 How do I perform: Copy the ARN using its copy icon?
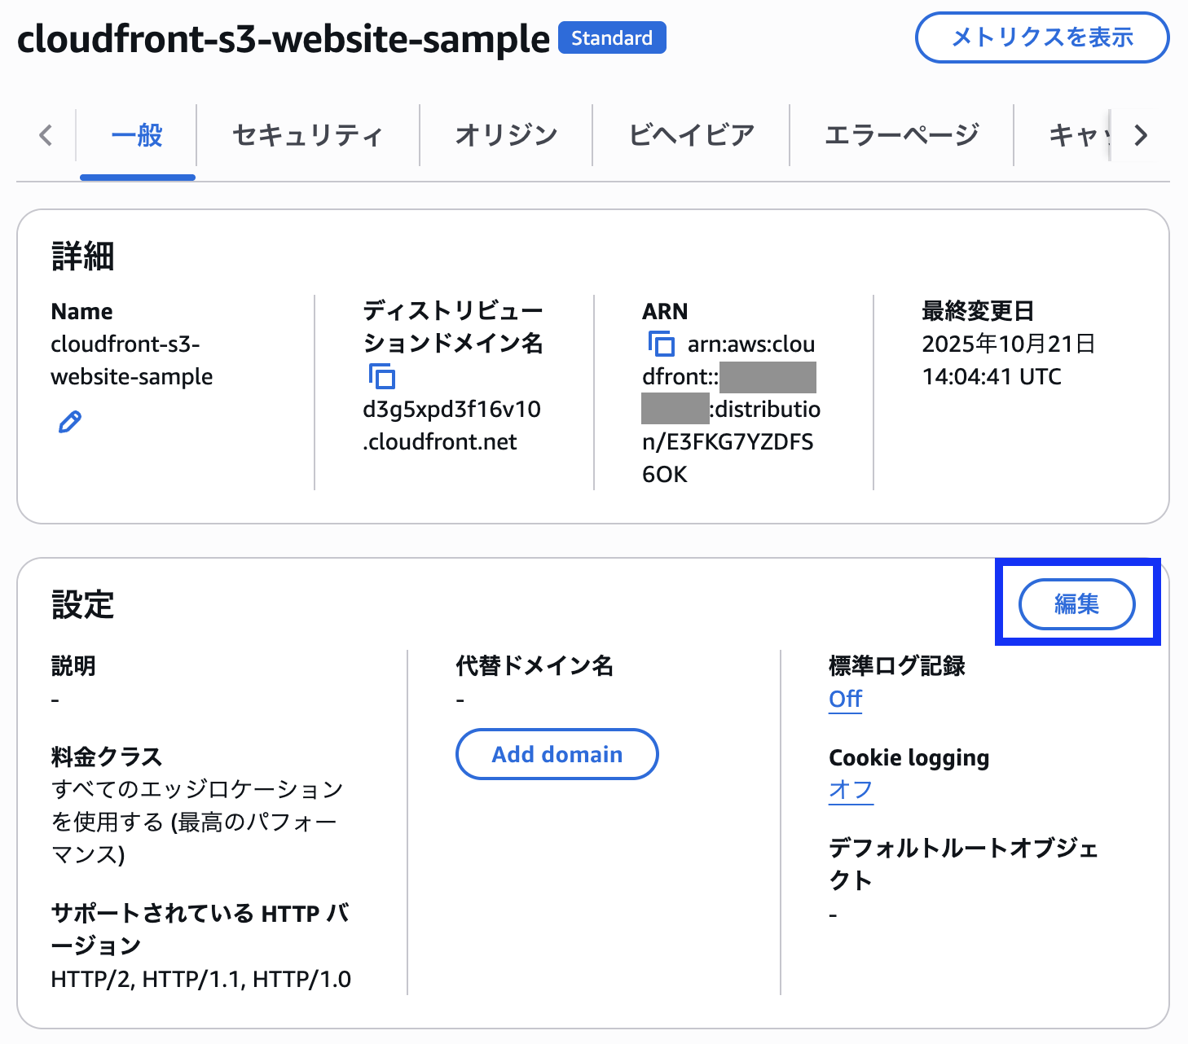pos(662,344)
